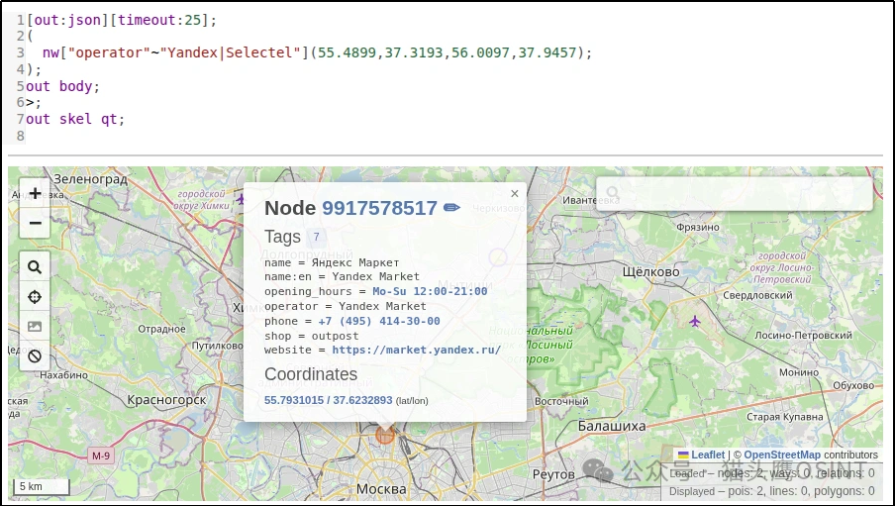
Task: Click the pencil edit icon beside node ID
Action: point(451,208)
